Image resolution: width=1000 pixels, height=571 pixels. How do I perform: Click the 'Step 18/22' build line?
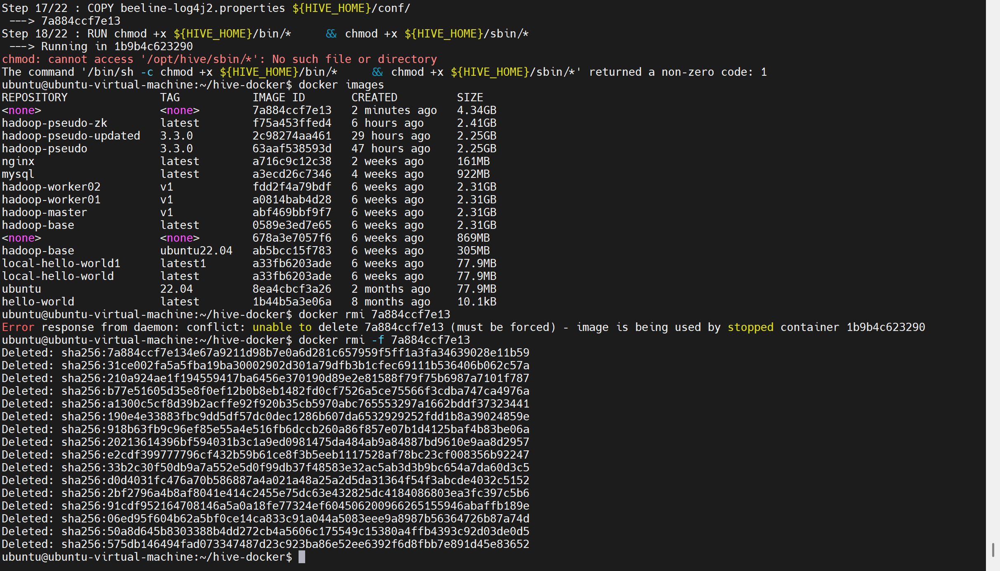35,34
